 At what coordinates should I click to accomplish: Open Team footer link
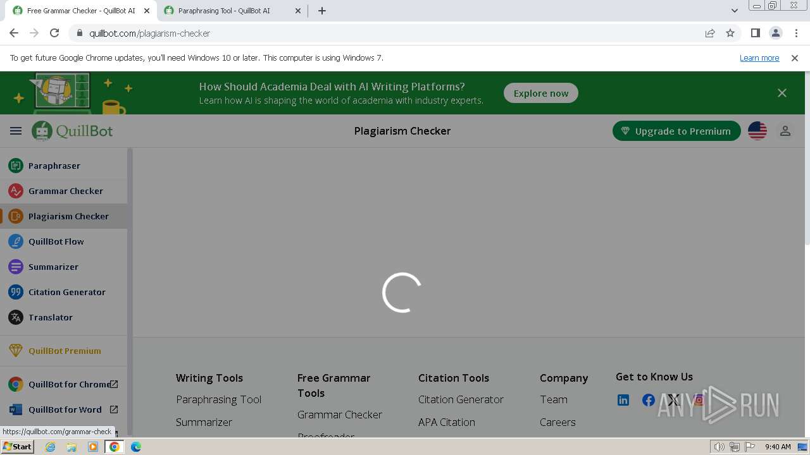[554, 399]
